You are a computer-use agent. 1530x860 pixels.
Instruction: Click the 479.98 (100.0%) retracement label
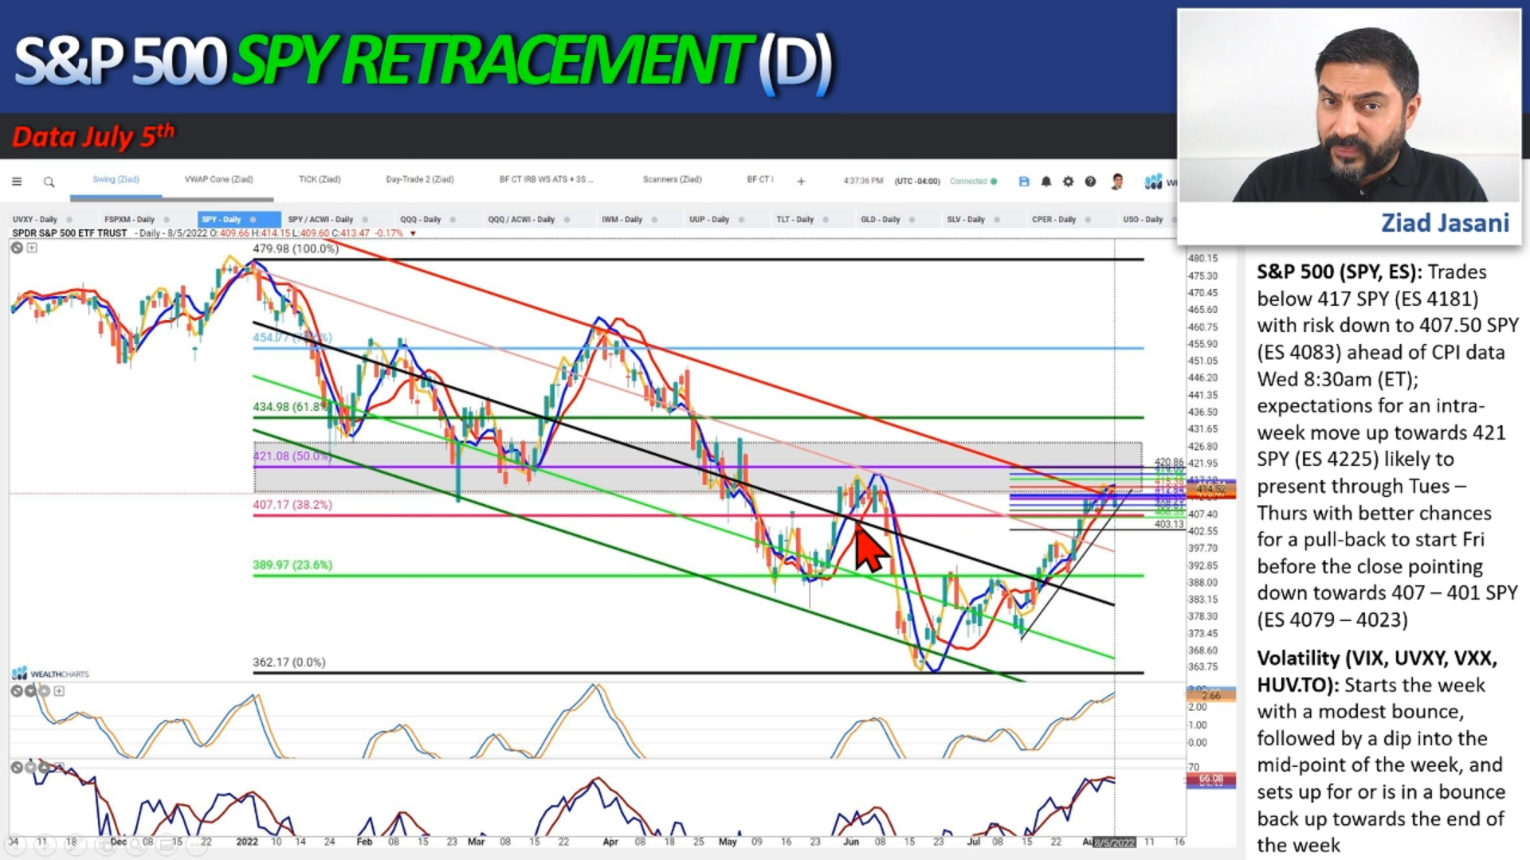point(295,248)
